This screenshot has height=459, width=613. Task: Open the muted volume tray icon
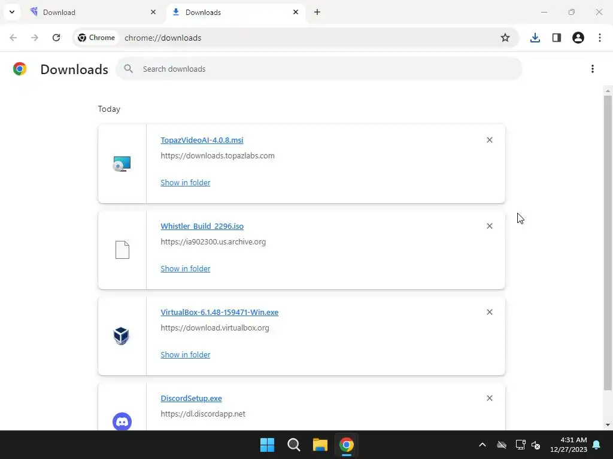[536, 445]
